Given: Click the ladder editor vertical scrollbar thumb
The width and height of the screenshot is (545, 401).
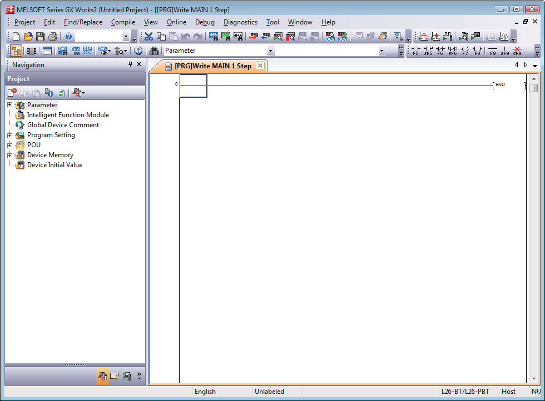Looking at the screenshot, I should (533, 88).
